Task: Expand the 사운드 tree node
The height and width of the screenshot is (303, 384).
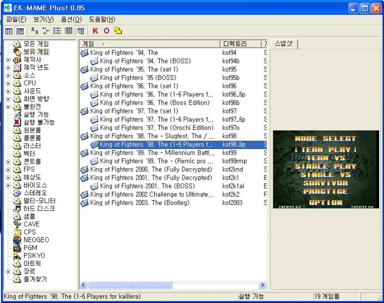Action: pyautogui.click(x=8, y=91)
